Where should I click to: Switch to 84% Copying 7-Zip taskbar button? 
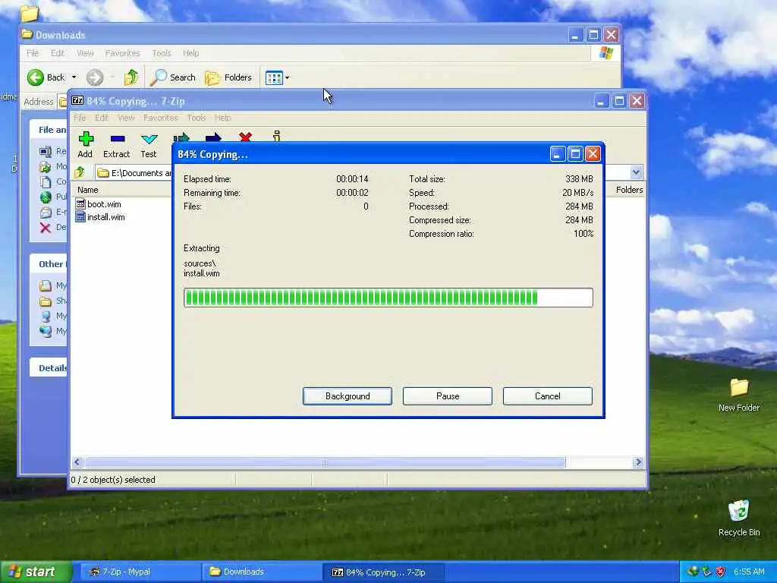click(383, 572)
